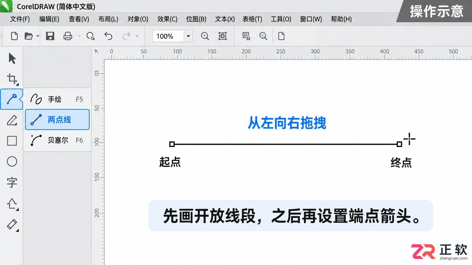Expand the Print options dropdown arrow

(79, 36)
